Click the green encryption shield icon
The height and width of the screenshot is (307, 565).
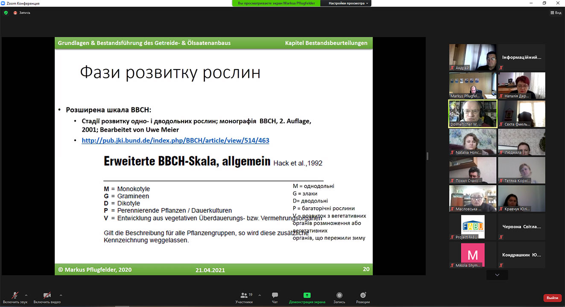[6, 13]
